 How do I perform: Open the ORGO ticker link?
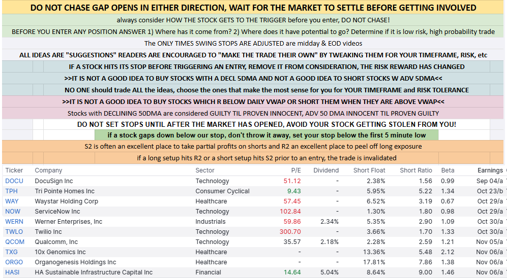pyautogui.click(x=15, y=262)
